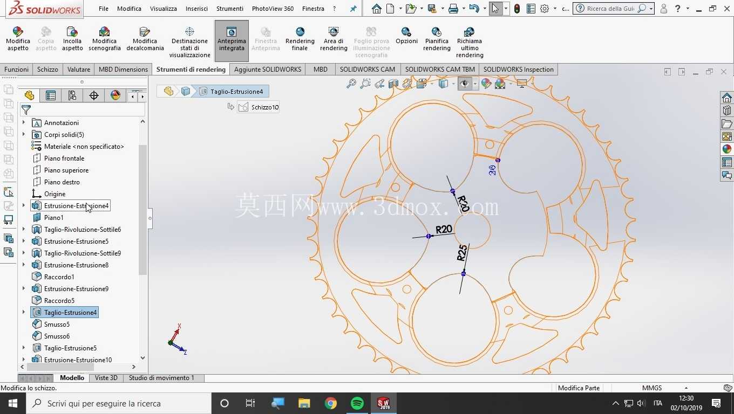Click the Undo arrow icon
Image resolution: width=734 pixels, height=414 pixels.
tap(474, 9)
